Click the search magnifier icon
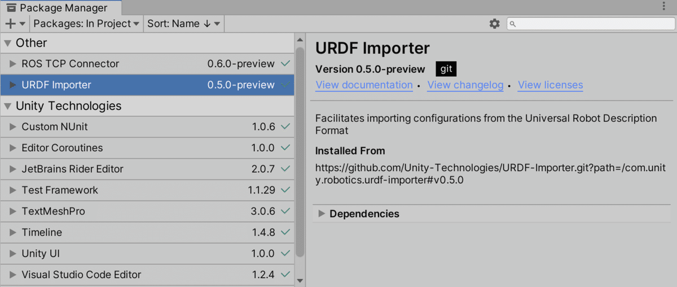Viewport: 677px width, 287px height. point(512,24)
